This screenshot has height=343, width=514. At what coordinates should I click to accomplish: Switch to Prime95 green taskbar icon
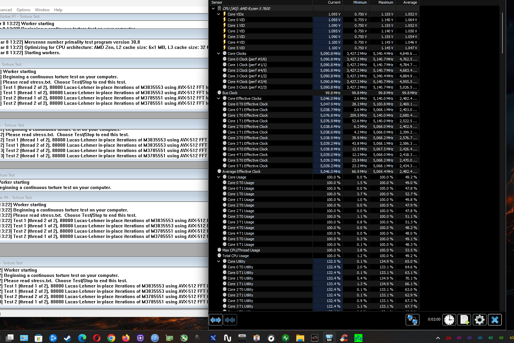click(x=358, y=338)
